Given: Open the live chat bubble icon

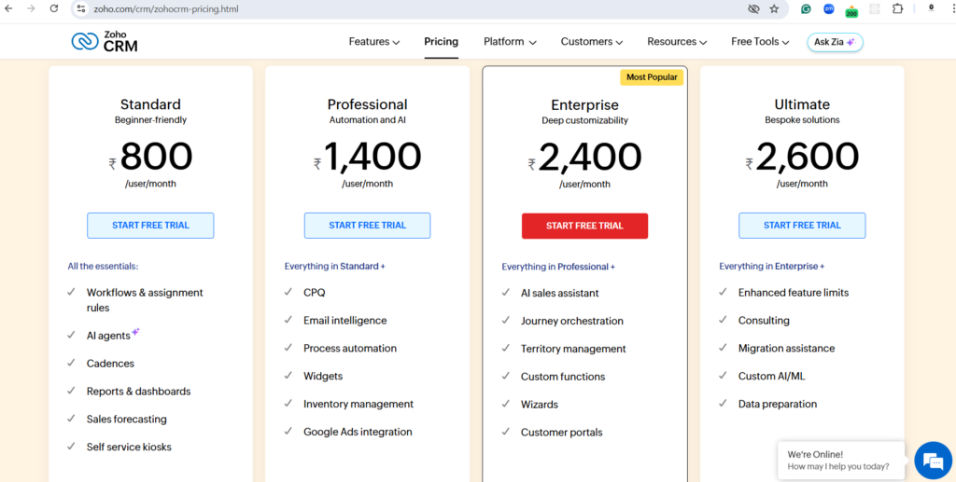Looking at the screenshot, I should point(932,461).
